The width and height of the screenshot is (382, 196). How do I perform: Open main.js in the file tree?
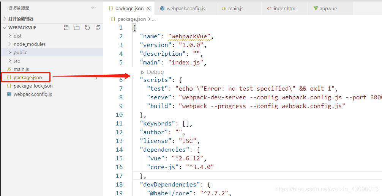pos(52,69)
